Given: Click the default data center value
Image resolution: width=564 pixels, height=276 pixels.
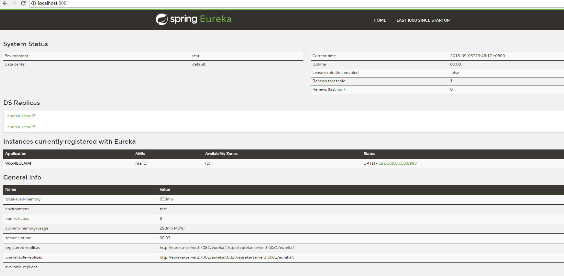Looking at the screenshot, I should [199, 64].
